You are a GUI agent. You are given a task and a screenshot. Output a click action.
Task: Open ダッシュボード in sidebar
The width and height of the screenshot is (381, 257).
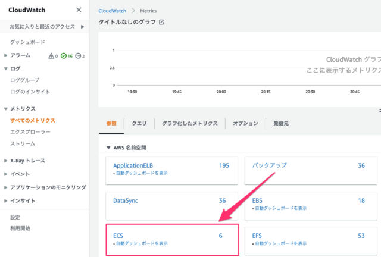[x=27, y=42]
